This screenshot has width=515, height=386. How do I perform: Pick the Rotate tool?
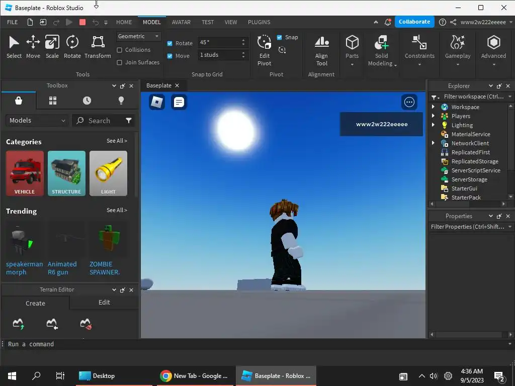coord(72,47)
